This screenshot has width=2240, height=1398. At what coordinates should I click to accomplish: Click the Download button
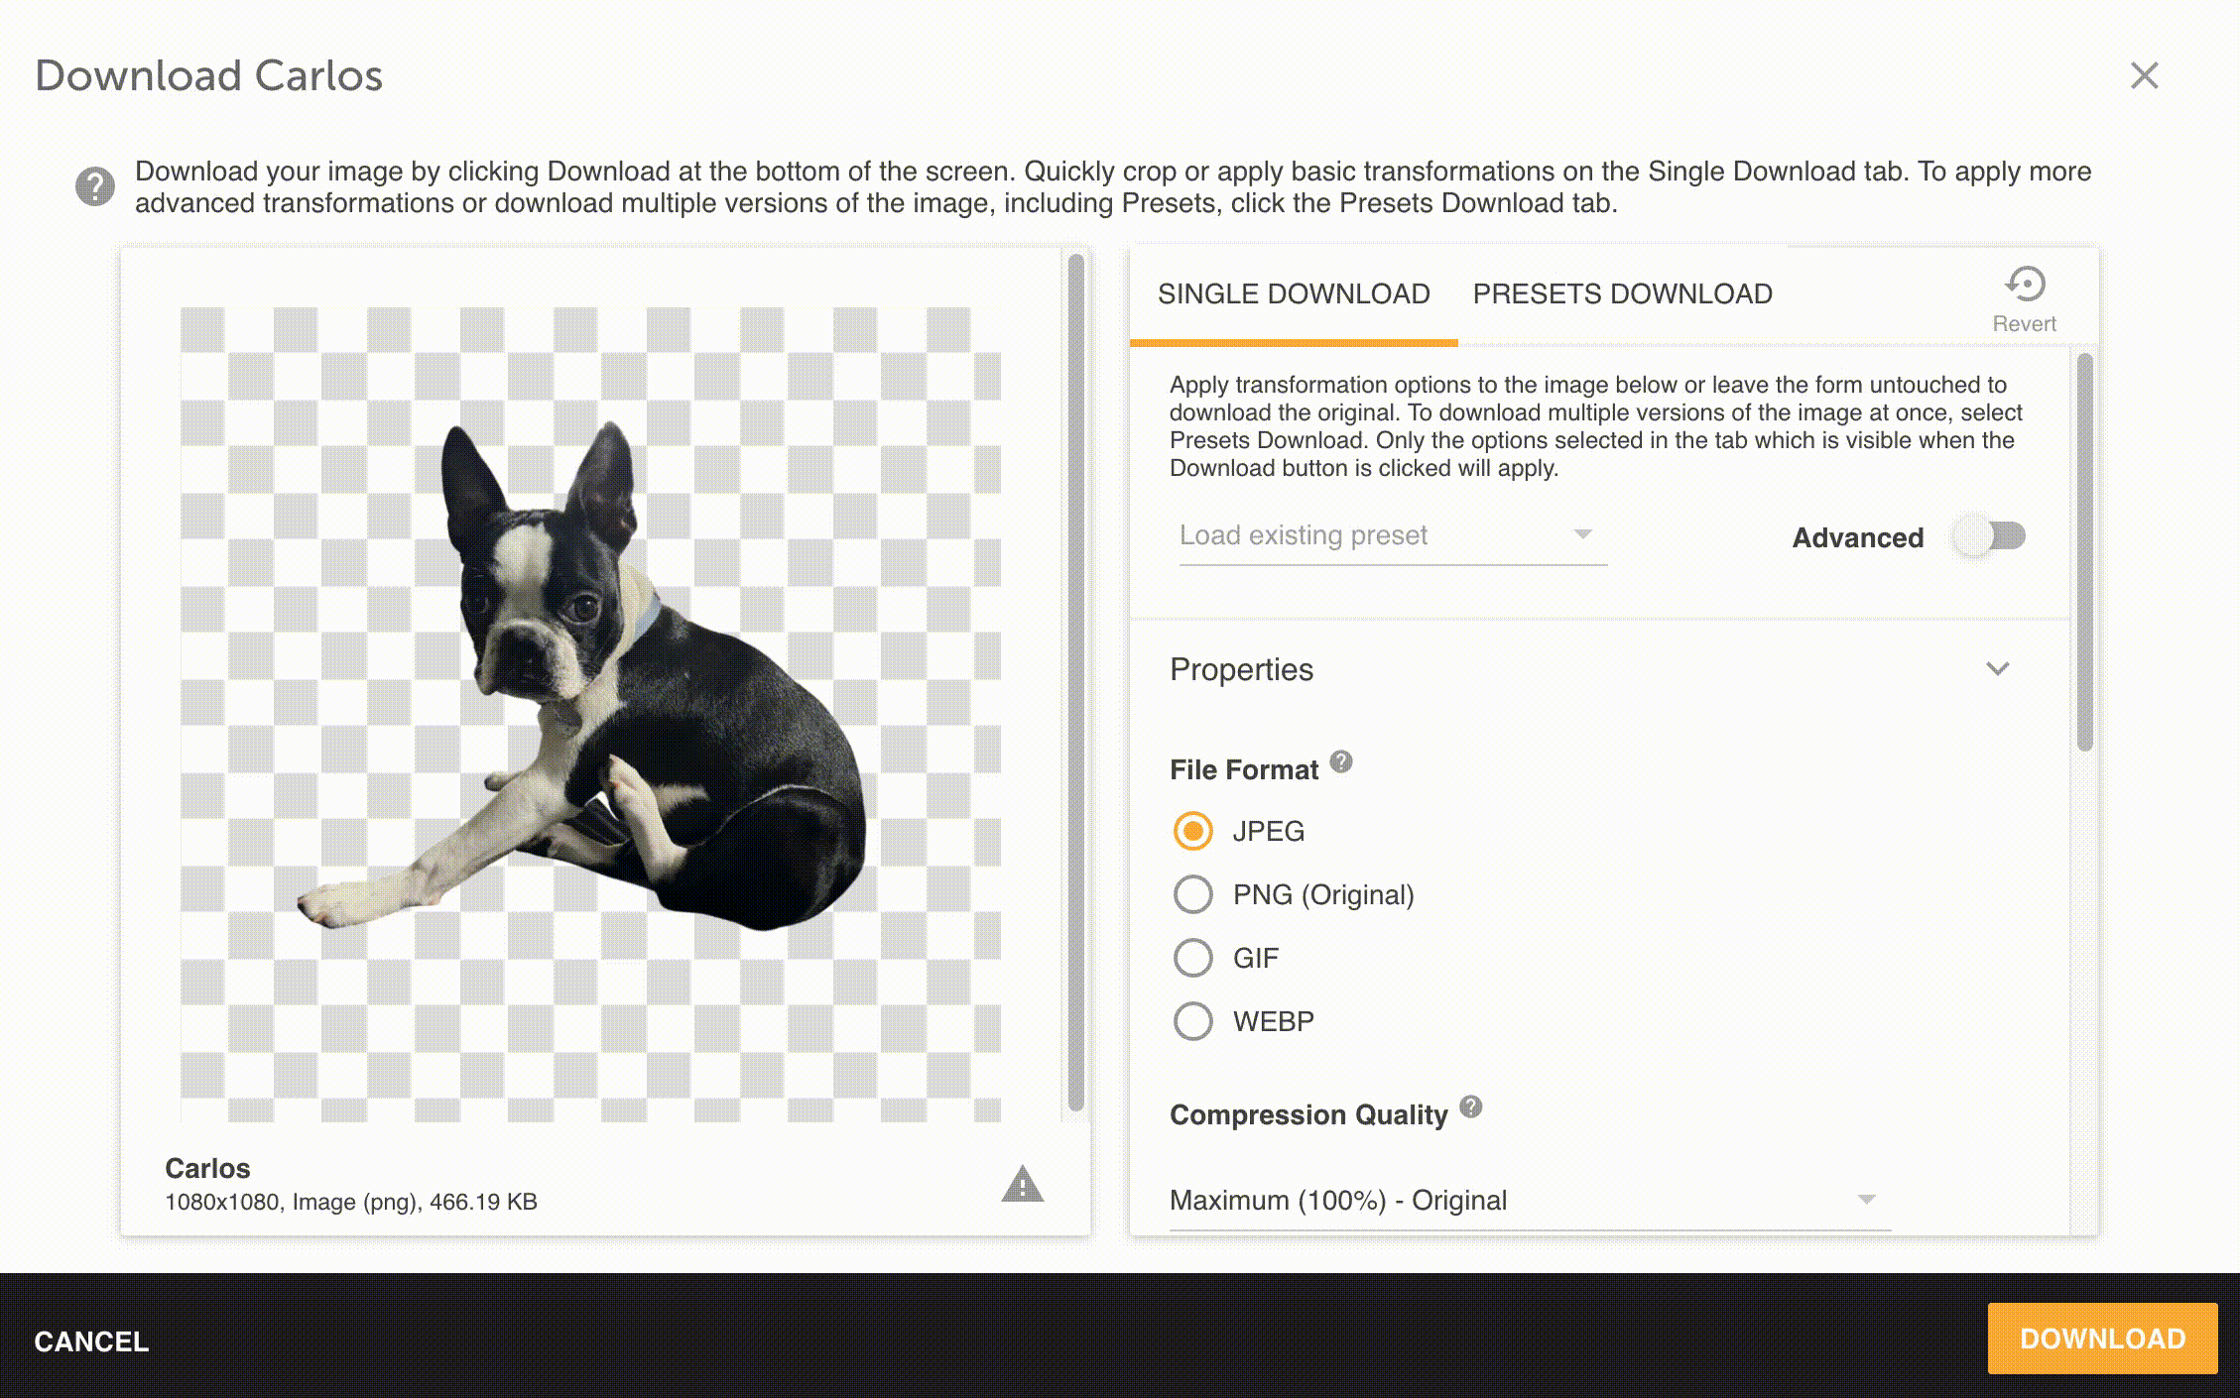tap(2102, 1339)
